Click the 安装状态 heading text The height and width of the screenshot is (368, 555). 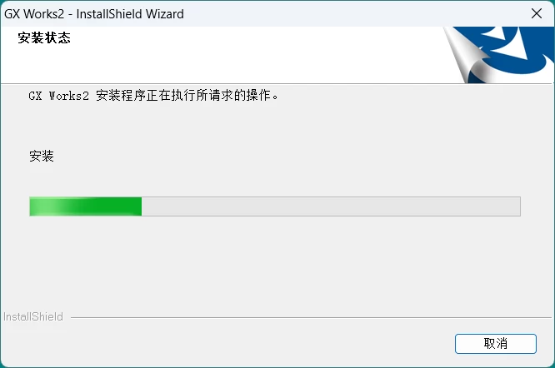point(44,37)
